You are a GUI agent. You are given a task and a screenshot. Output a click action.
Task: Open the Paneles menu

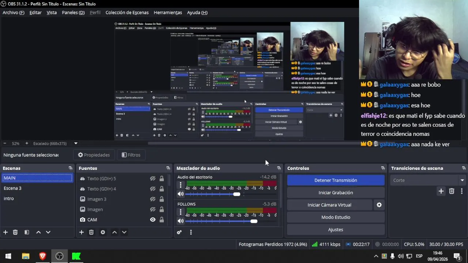pyautogui.click(x=73, y=12)
